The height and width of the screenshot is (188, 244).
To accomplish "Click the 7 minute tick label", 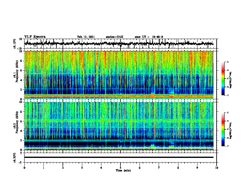I will pos(159,168).
